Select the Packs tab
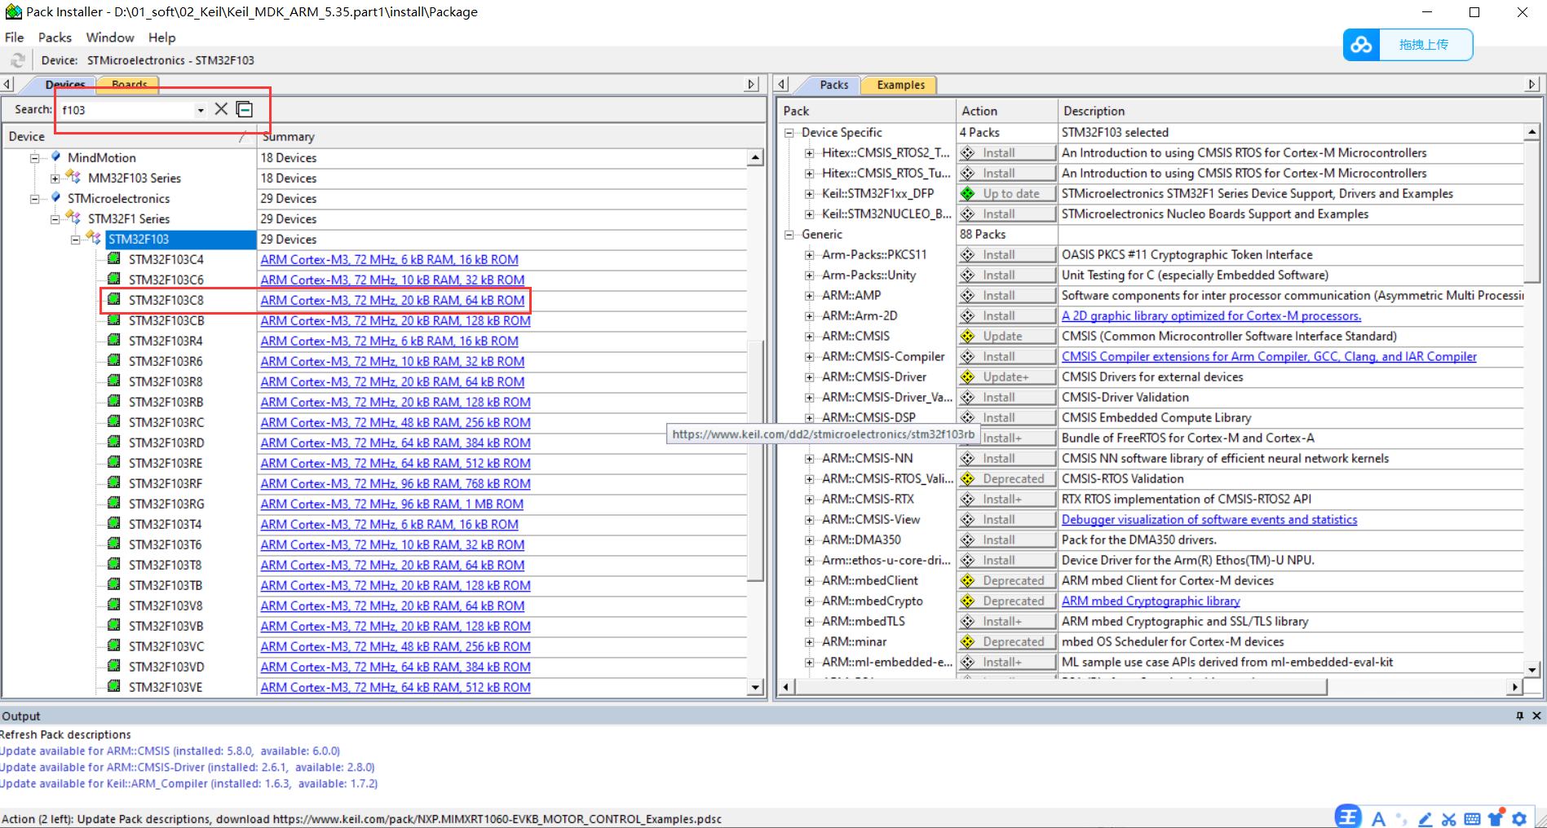Screen dimensions: 1547x828 click(833, 85)
